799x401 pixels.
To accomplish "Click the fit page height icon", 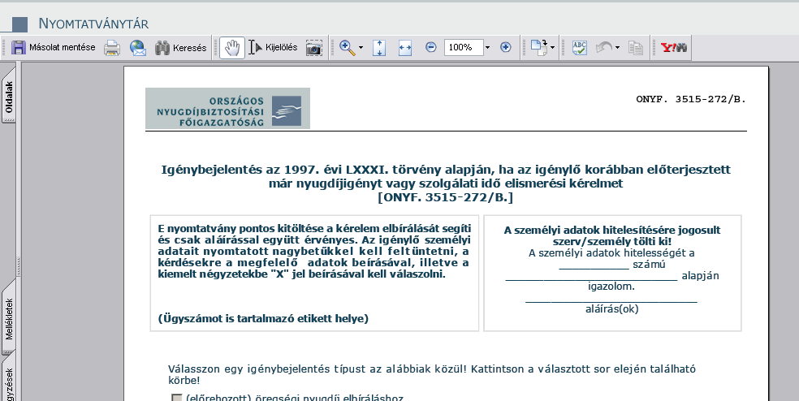I will click(x=379, y=48).
